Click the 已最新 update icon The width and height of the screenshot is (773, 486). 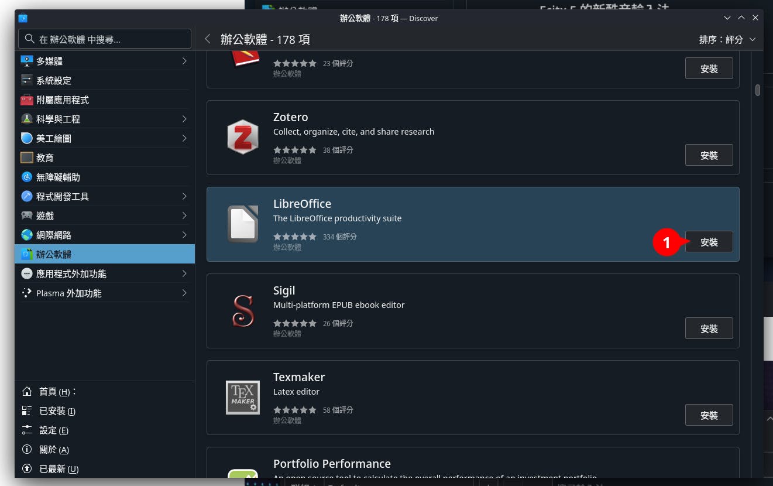pyautogui.click(x=27, y=468)
